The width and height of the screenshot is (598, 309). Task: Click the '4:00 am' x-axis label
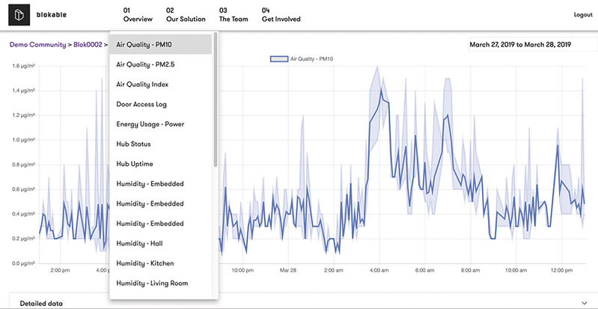pyautogui.click(x=379, y=270)
